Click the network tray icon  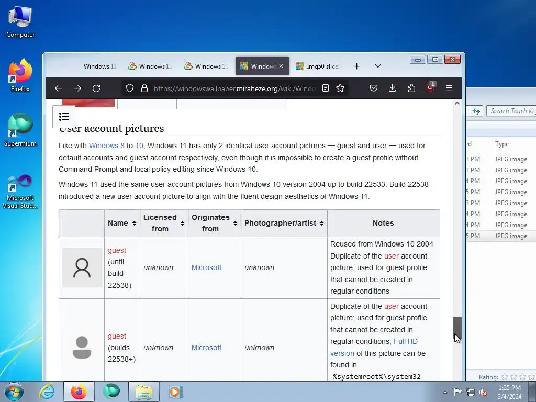[471, 392]
